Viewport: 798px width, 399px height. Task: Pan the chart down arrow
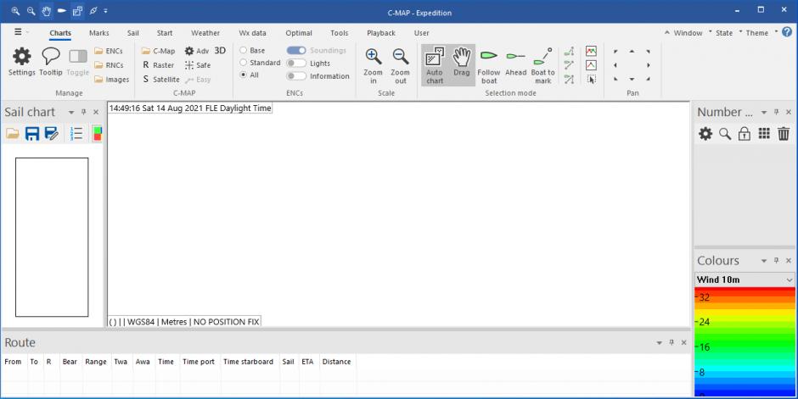[632, 79]
